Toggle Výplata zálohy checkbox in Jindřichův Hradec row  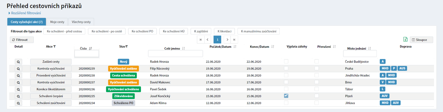[x=286, y=75]
